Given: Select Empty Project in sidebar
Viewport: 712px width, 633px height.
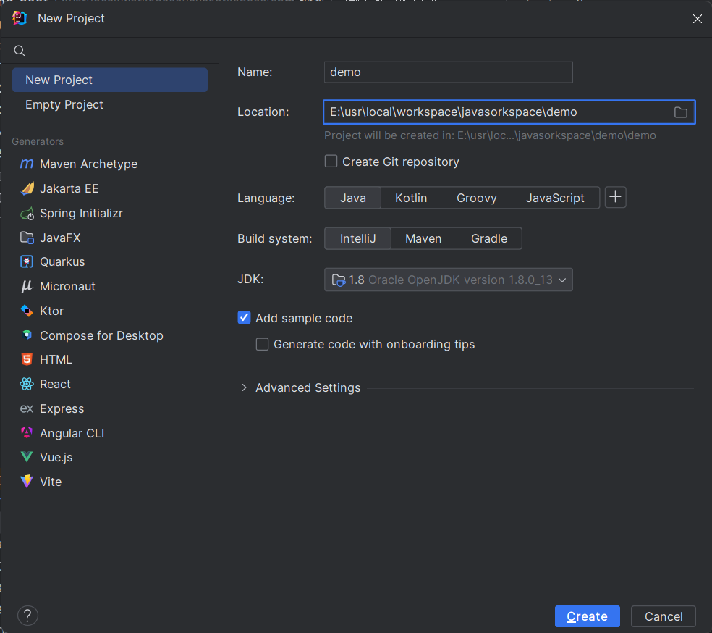Looking at the screenshot, I should pos(110,104).
